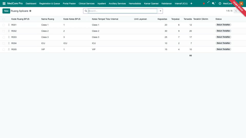Open record R001 code cell
This screenshot has height=138, width=246.
click(14, 25)
